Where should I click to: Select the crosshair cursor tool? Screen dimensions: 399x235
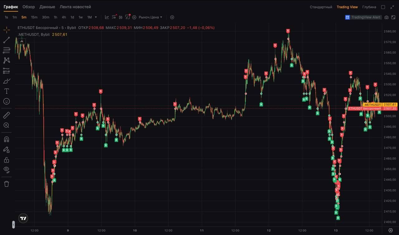click(7, 30)
